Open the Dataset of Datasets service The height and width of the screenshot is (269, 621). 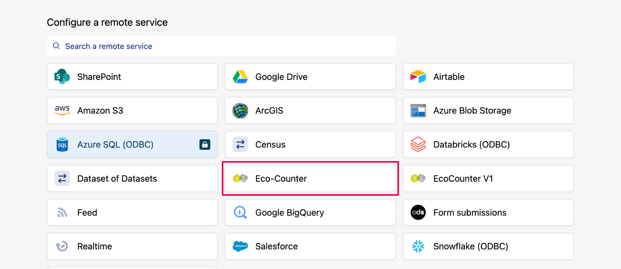(x=132, y=178)
